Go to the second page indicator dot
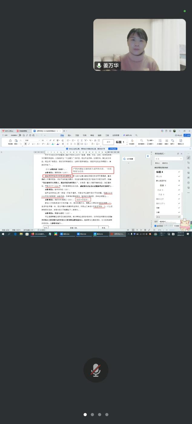Screen dimensions: 192x424 tap(92, 415)
